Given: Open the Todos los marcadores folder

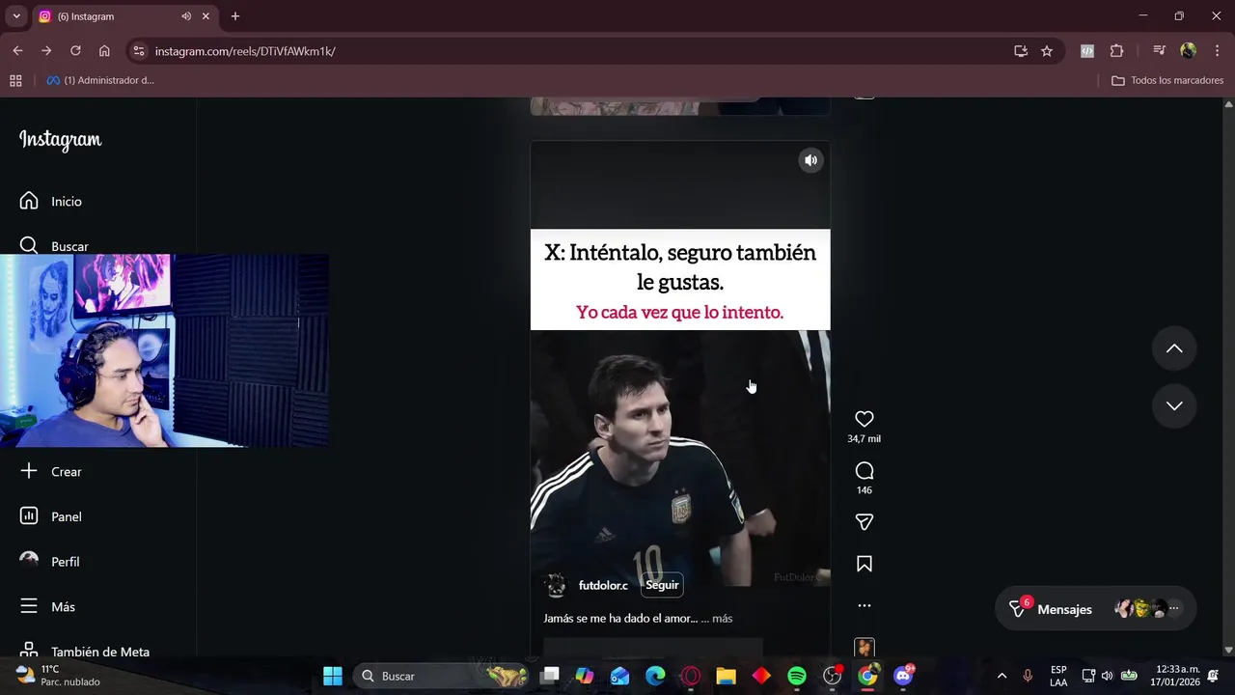Looking at the screenshot, I should point(1167,80).
